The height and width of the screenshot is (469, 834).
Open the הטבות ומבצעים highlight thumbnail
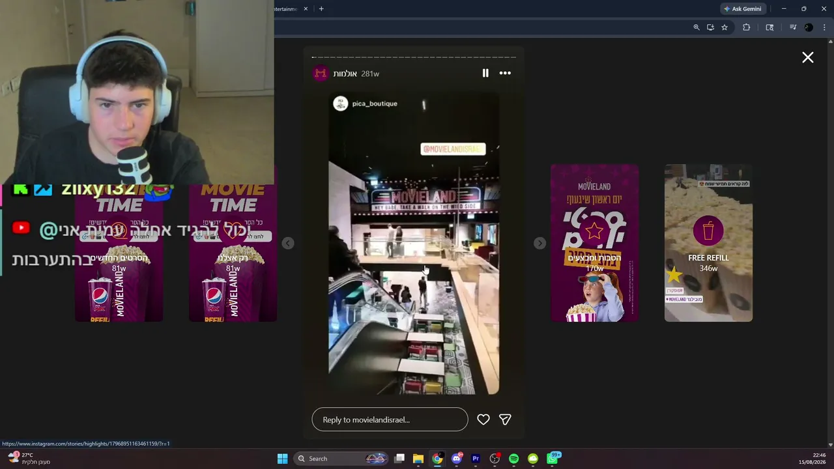coord(594,243)
